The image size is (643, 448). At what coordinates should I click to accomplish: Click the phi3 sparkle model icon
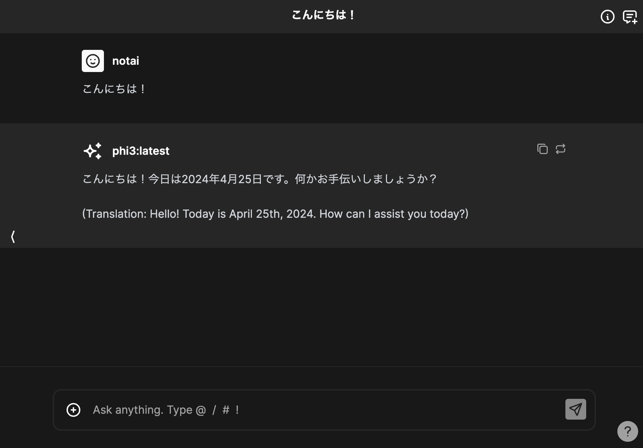93,151
